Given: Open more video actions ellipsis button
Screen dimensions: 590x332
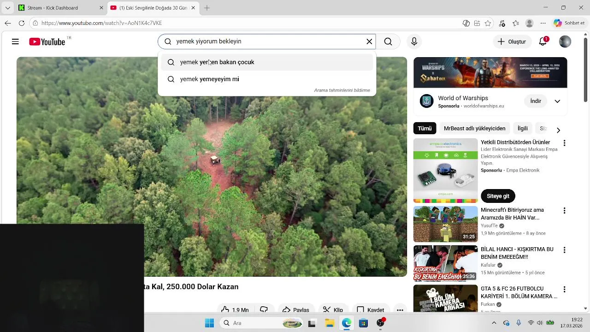Looking at the screenshot, I should (400, 309).
